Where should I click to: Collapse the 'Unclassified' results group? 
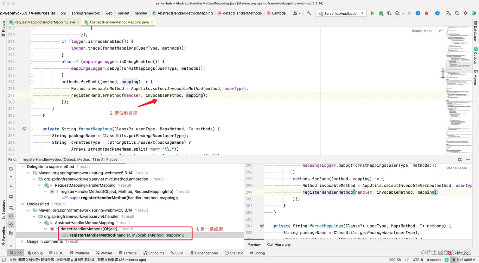coord(22,204)
